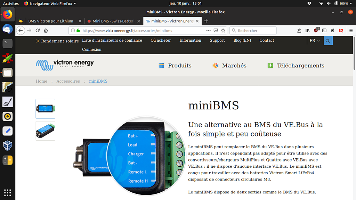
Task: Open VirtualBox from the dock
Action: click(x=8, y=145)
